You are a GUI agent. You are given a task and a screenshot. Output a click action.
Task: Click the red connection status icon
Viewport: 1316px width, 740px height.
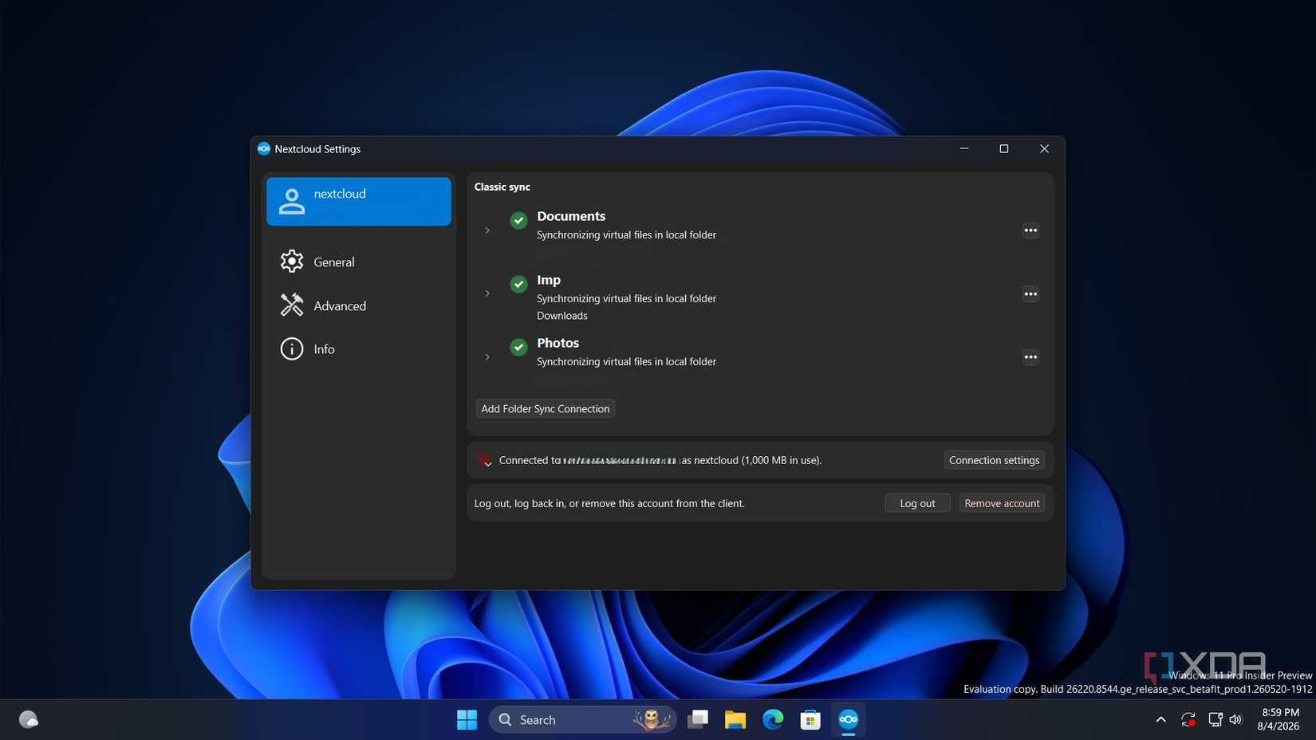click(484, 460)
